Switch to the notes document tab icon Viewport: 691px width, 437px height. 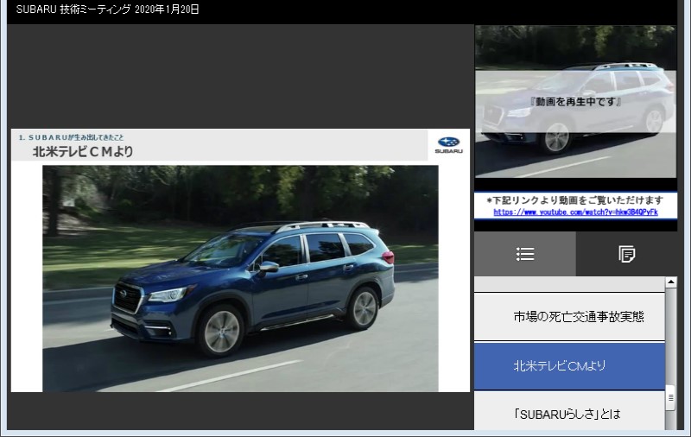[626, 254]
